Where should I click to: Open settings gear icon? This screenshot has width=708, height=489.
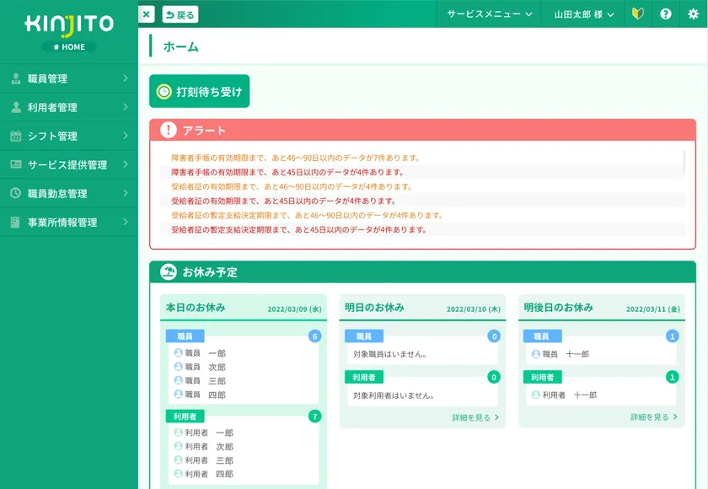pyautogui.click(x=693, y=14)
